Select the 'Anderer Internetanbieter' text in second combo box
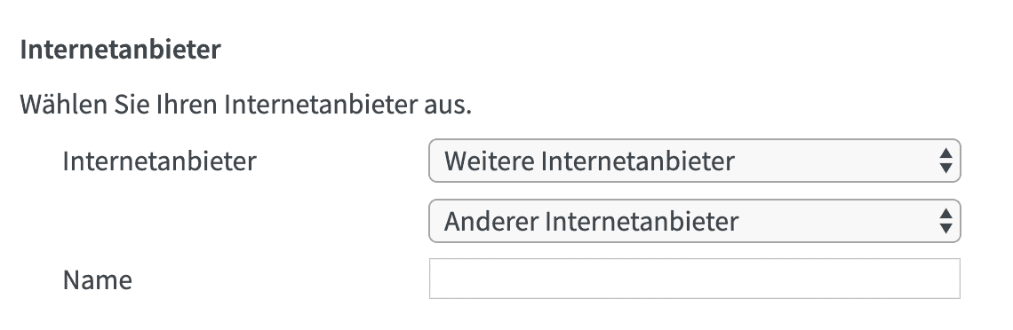 click(591, 222)
